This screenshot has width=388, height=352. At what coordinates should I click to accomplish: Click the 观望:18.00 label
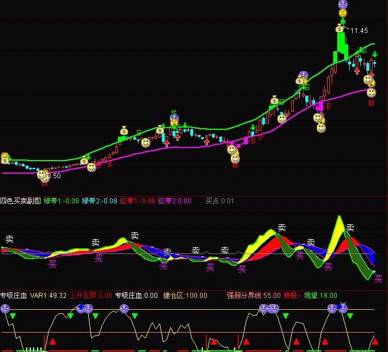coord(320,296)
